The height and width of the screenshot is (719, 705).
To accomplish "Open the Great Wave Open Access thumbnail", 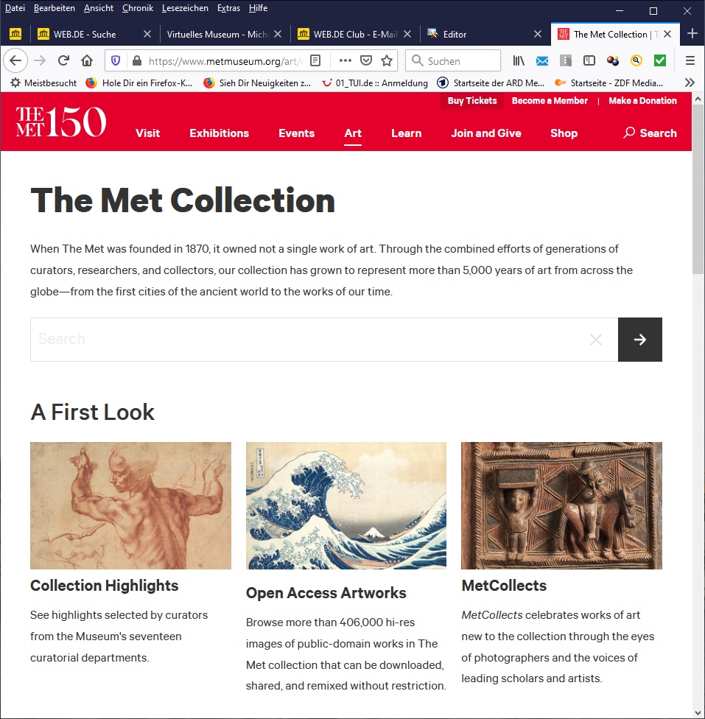I will click(346, 505).
